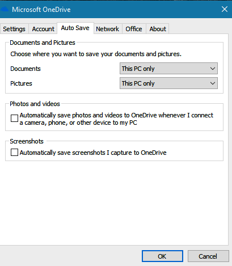The width and height of the screenshot is (232, 266).
Task: Click the chevron arrow on Pictures combo box
Action: (213, 83)
